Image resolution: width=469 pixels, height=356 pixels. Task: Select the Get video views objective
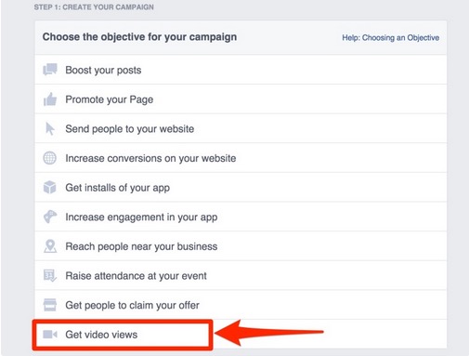[x=241, y=335]
